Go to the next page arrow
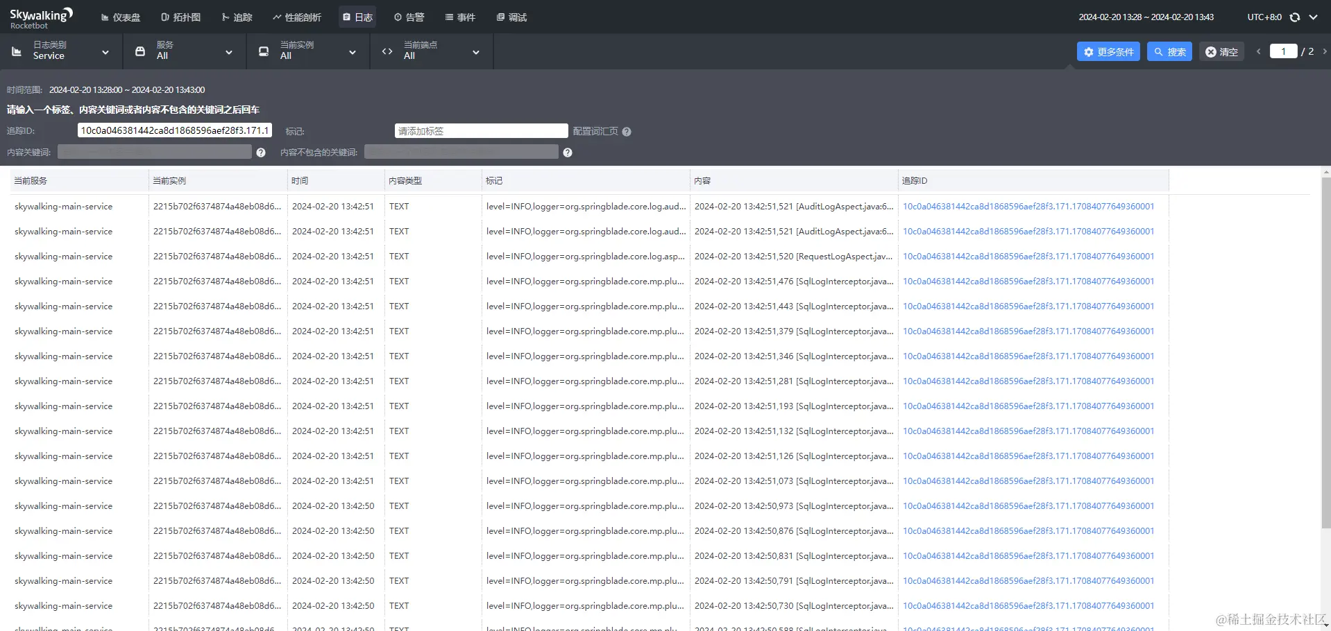Screen dimensions: 1331x631 coord(1324,51)
